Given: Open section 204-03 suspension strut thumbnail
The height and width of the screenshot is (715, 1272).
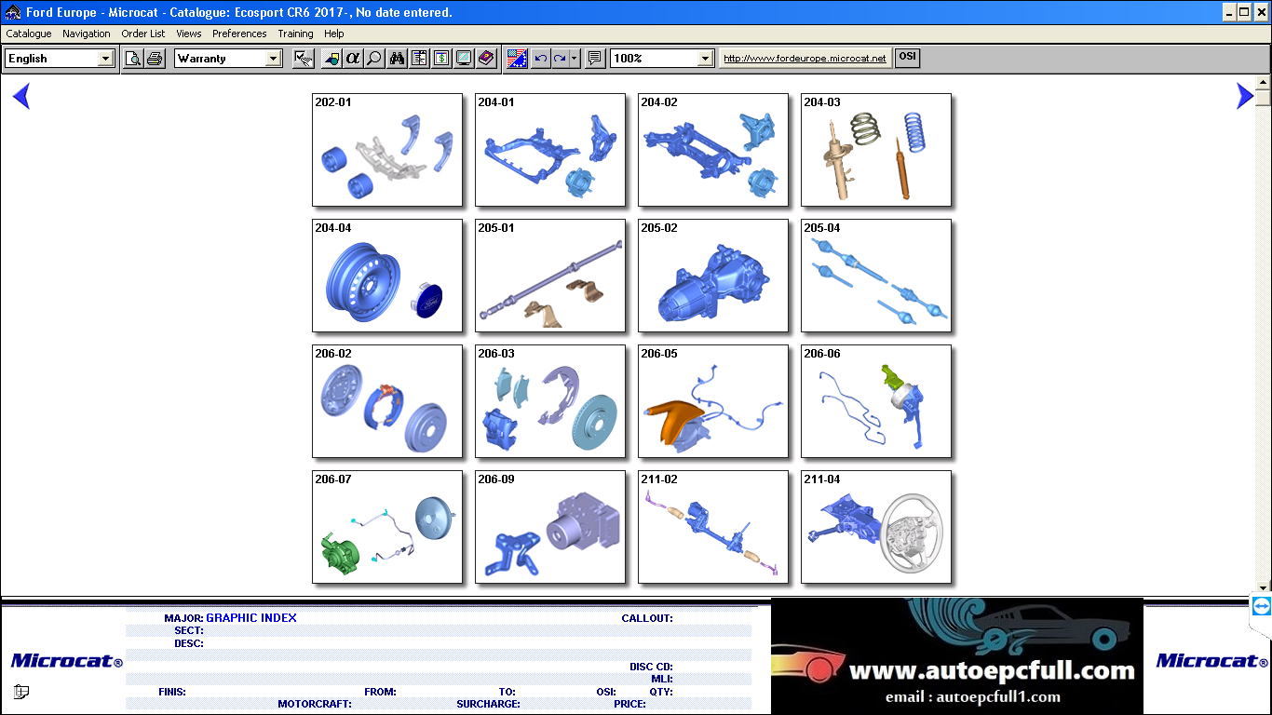Looking at the screenshot, I should pos(876,150).
